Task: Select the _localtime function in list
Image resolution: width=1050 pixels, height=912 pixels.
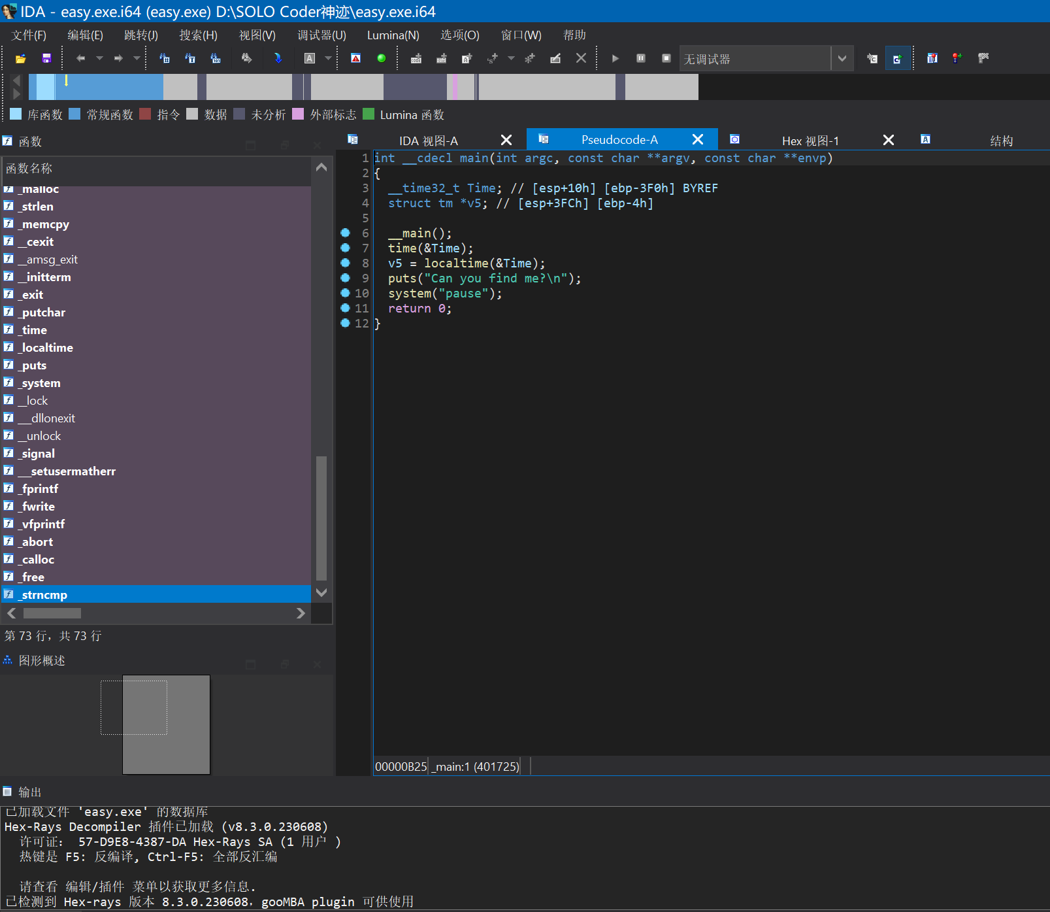Action: 47,348
